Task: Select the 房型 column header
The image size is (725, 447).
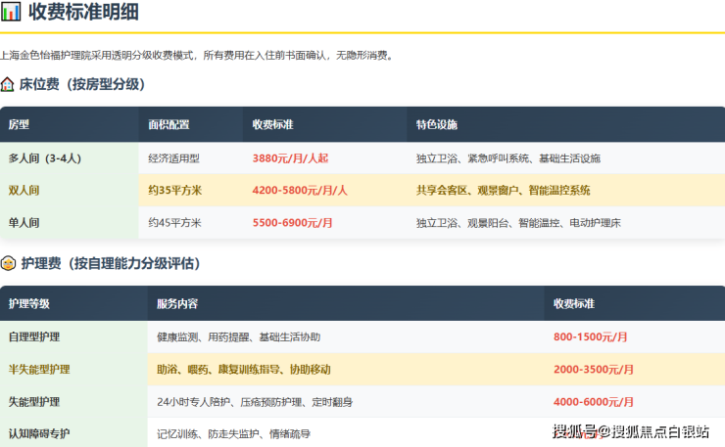Action: click(19, 125)
